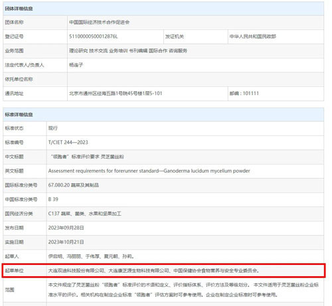Click the 团体详细信息 section header
The image size is (332, 306).
click(x=19, y=9)
